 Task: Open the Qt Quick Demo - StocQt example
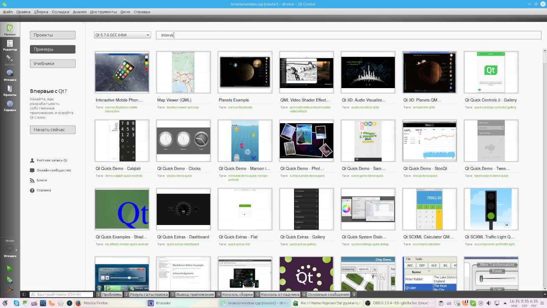click(429, 141)
